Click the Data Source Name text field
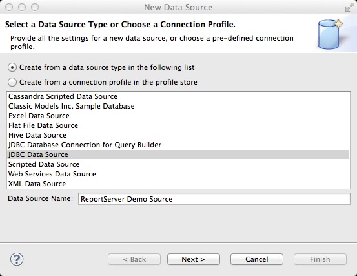The image size is (357, 276). (x=214, y=199)
